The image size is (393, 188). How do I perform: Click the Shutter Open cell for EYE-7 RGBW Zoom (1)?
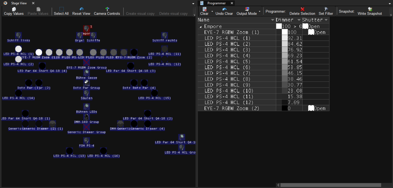pyautogui.click(x=316, y=32)
